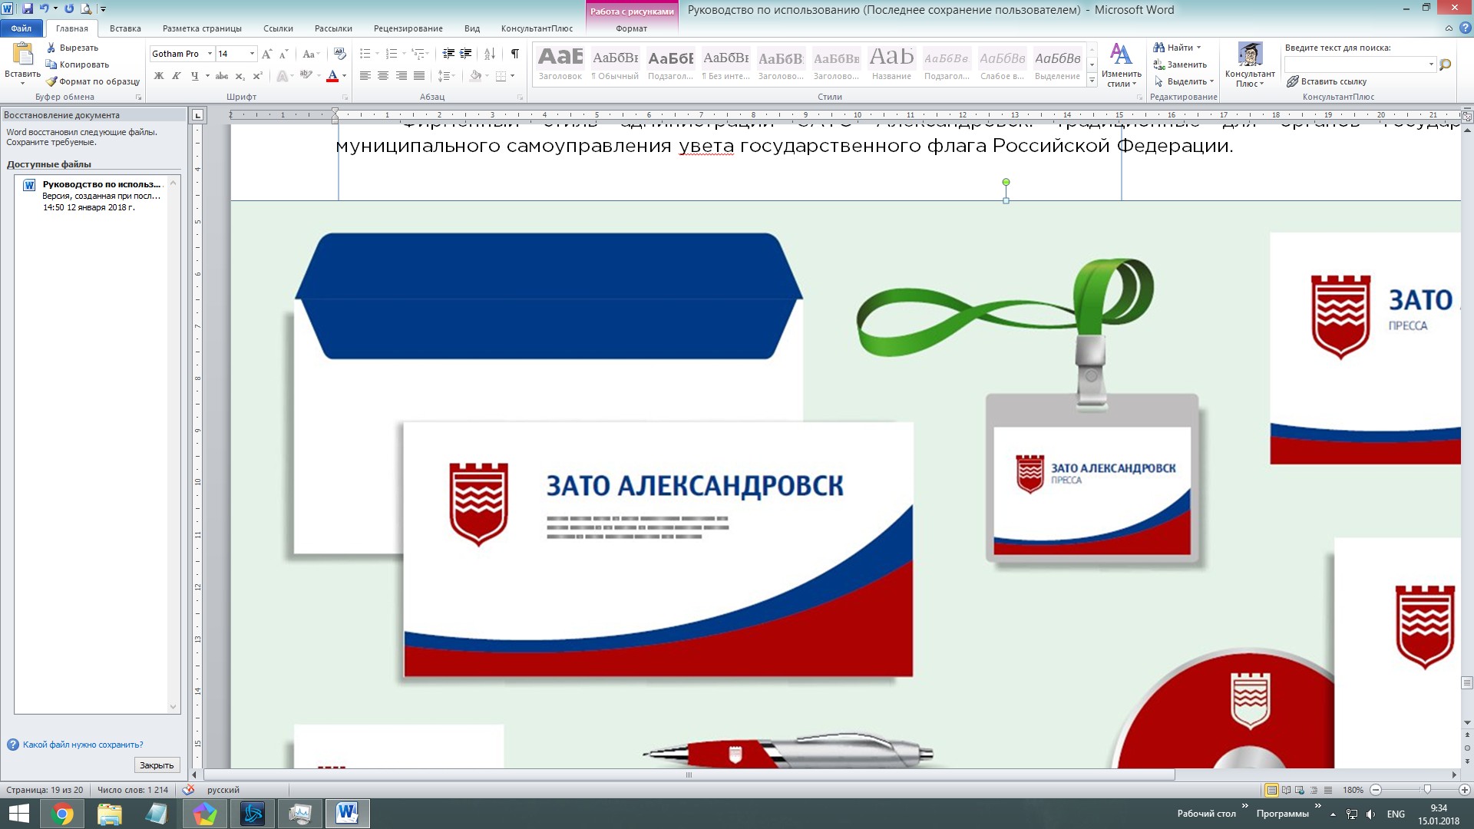
Task: Zoom in with the plus button
Action: [x=1464, y=790]
